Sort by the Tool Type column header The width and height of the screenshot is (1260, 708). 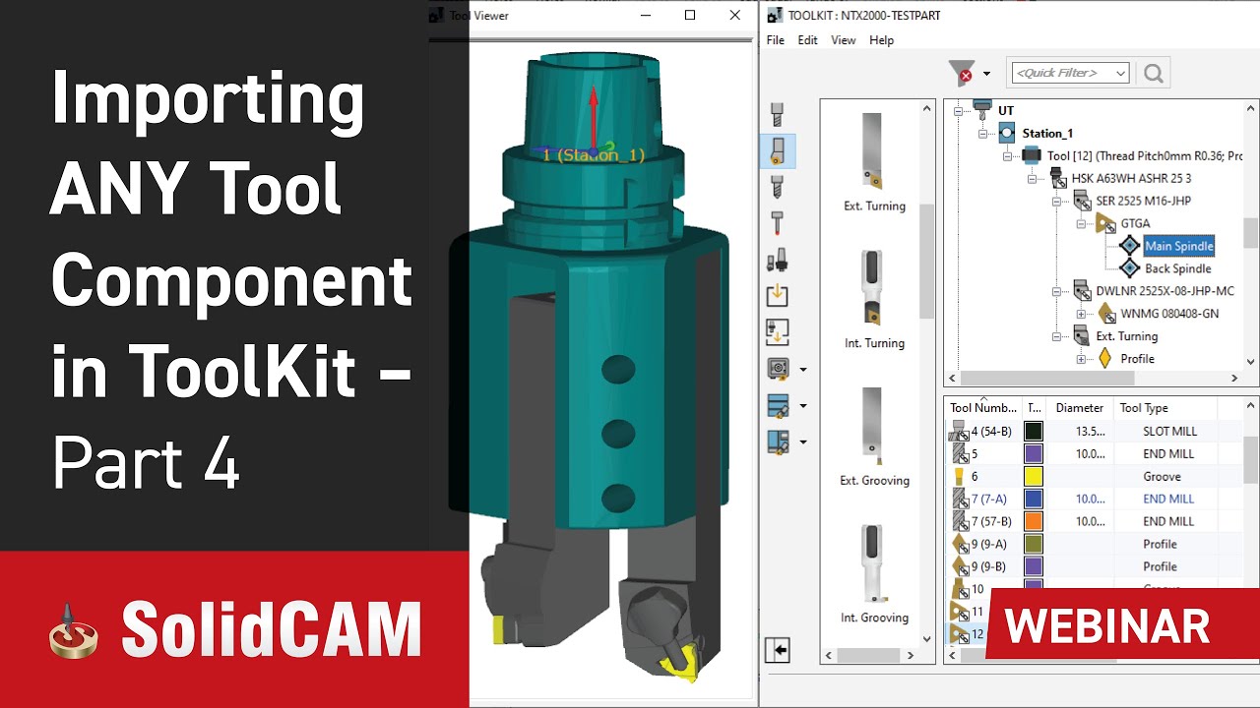click(x=1165, y=407)
